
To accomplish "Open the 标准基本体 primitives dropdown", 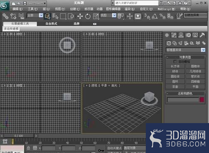I will pos(185,50).
